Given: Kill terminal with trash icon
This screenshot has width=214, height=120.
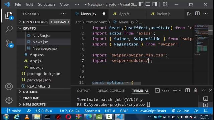Looking at the screenshot, I should (x=195, y=90).
